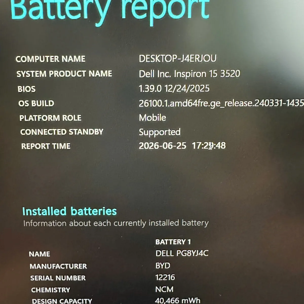
Task: Select Dell Inc. Inspiron 15 3520 text
Action: (189, 74)
